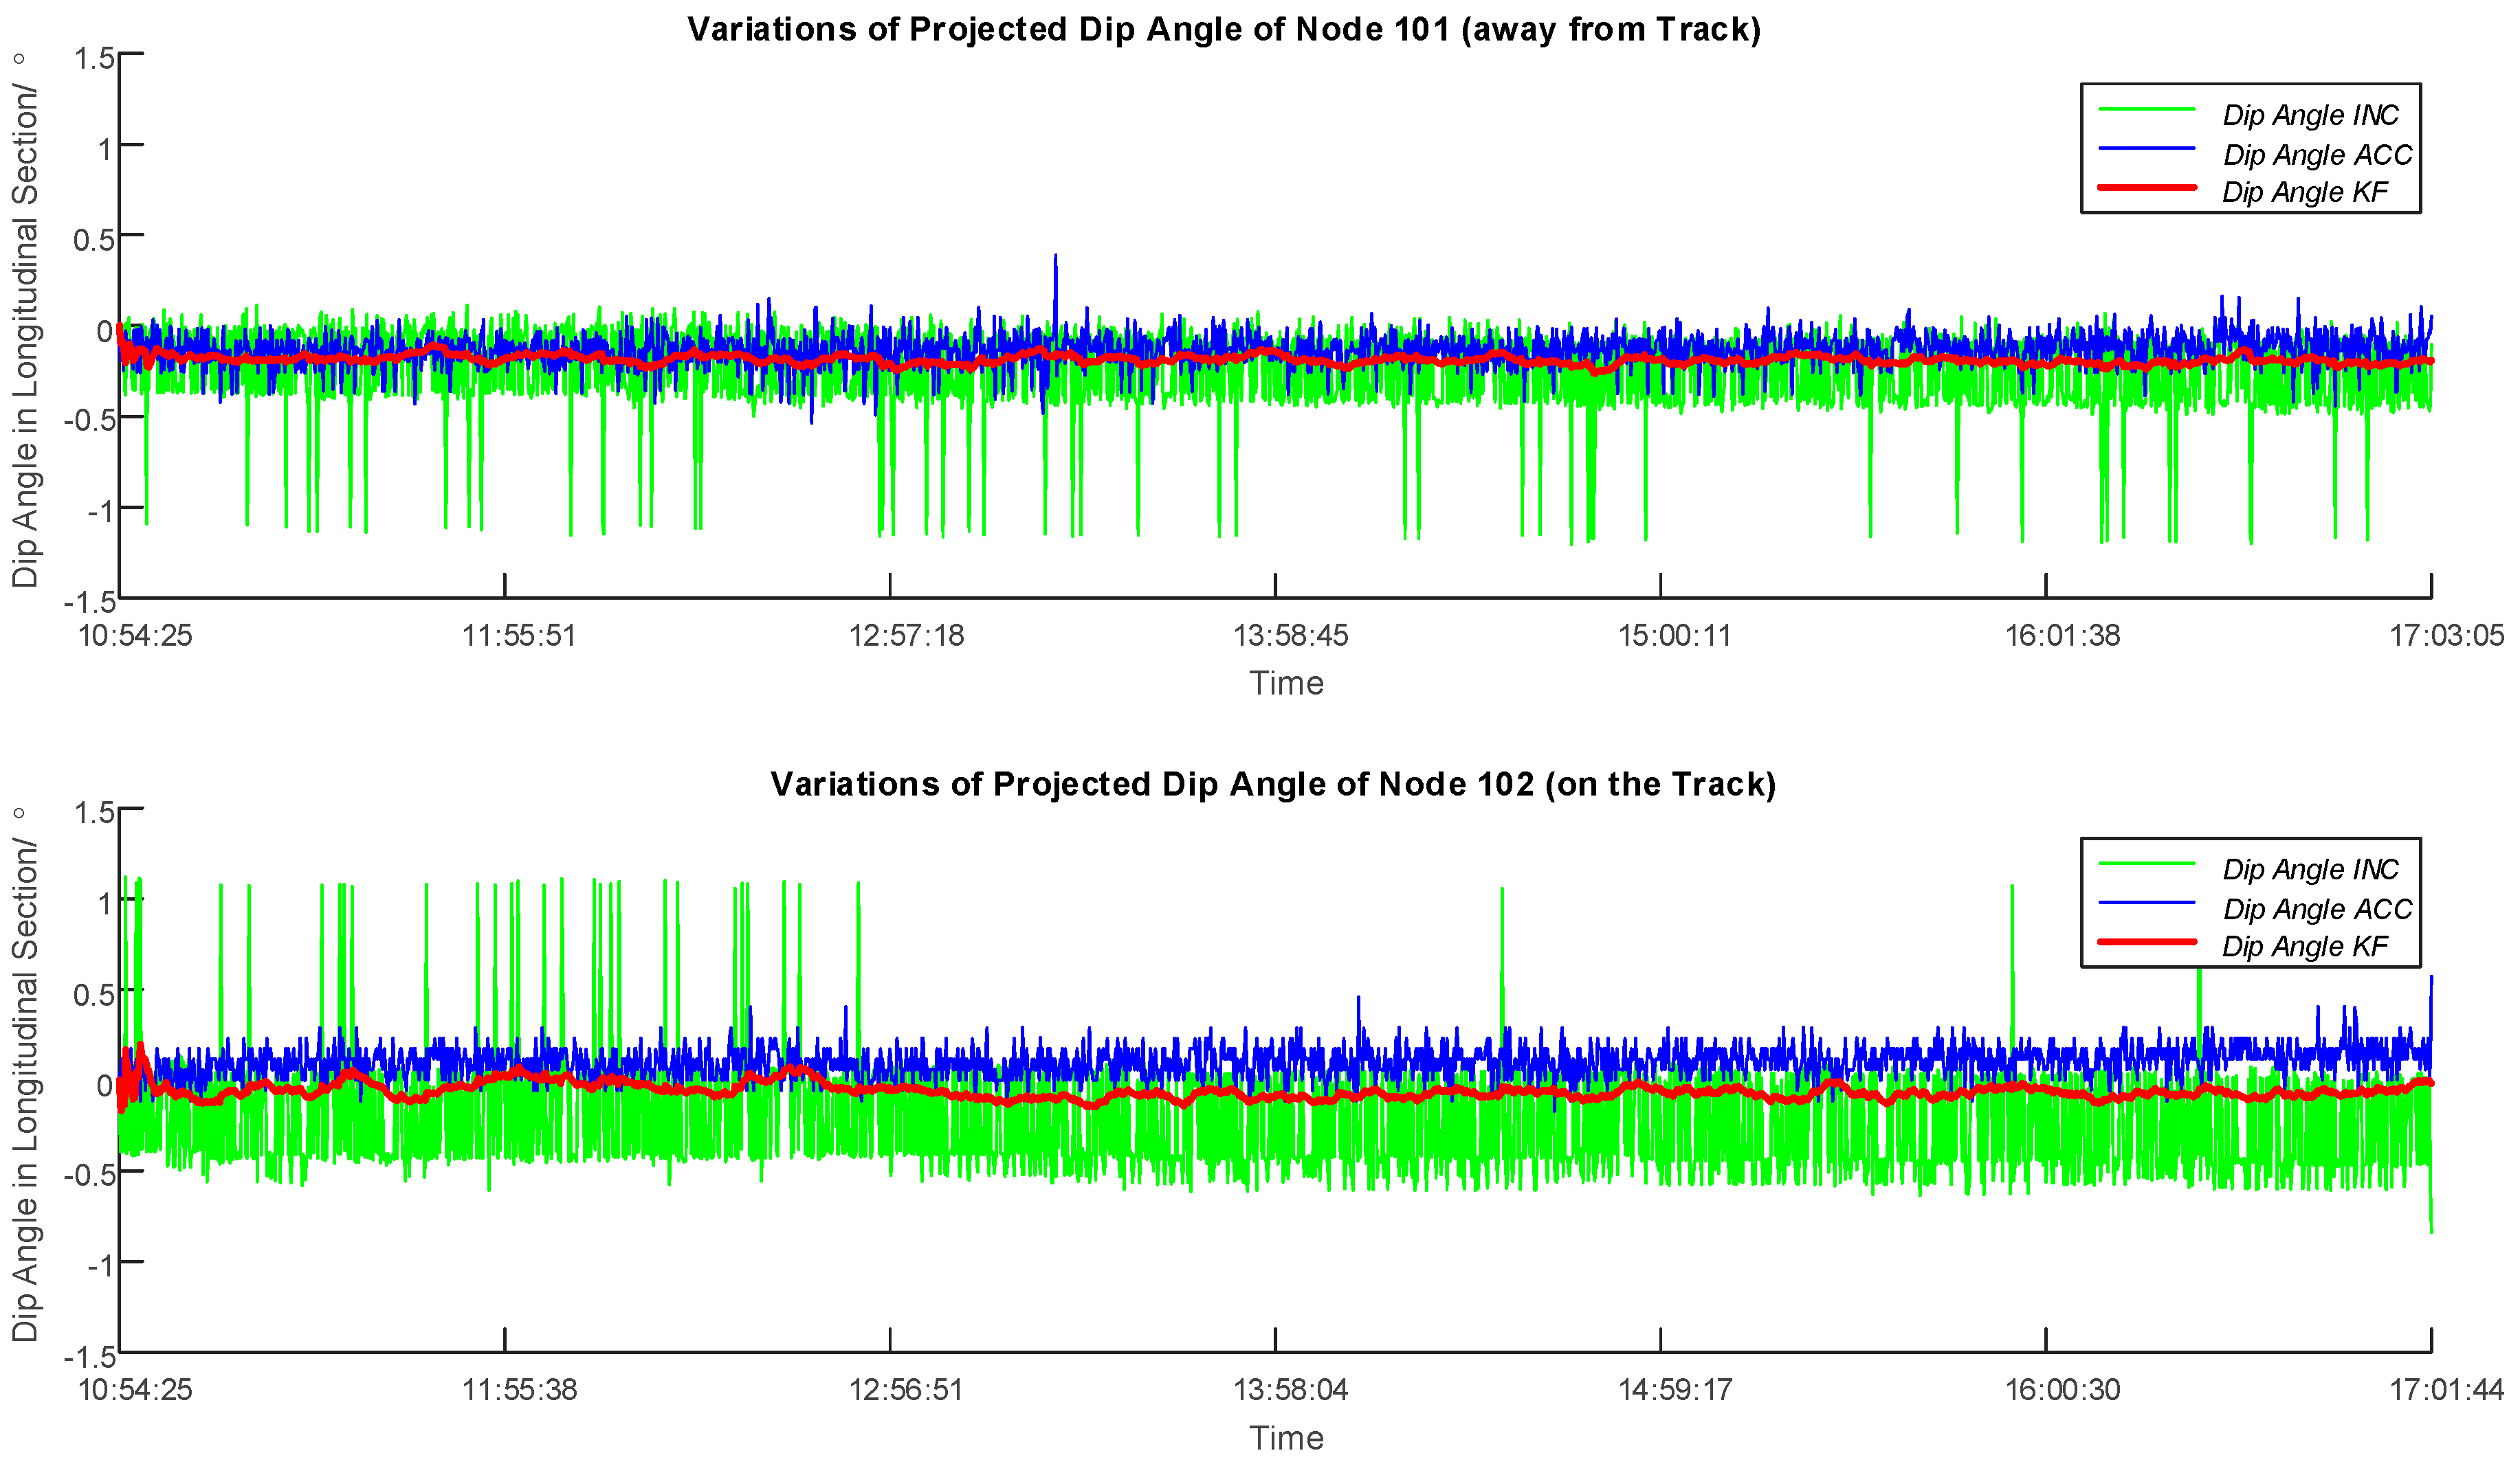The image size is (2520, 1464).
Task: Click Dip Angle INC label in bottom legend
Action: (x=2310, y=870)
